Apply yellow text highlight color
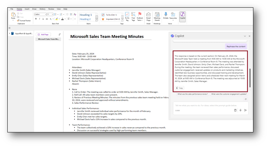This screenshot has height=147, width=268. [57, 19]
